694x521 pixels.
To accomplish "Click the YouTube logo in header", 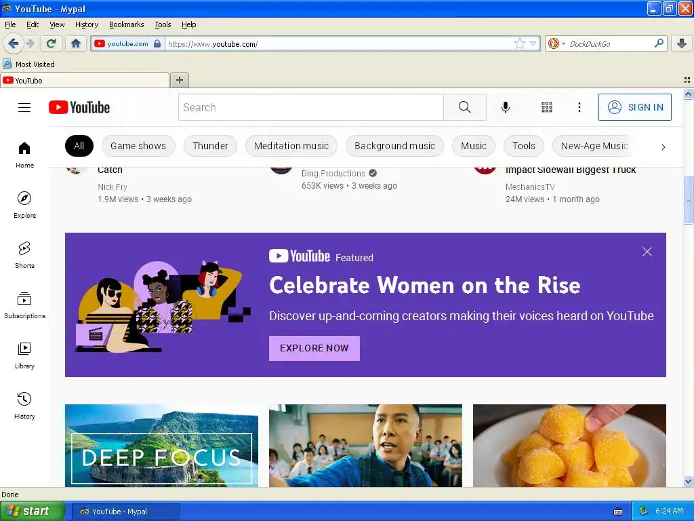I will point(79,107).
